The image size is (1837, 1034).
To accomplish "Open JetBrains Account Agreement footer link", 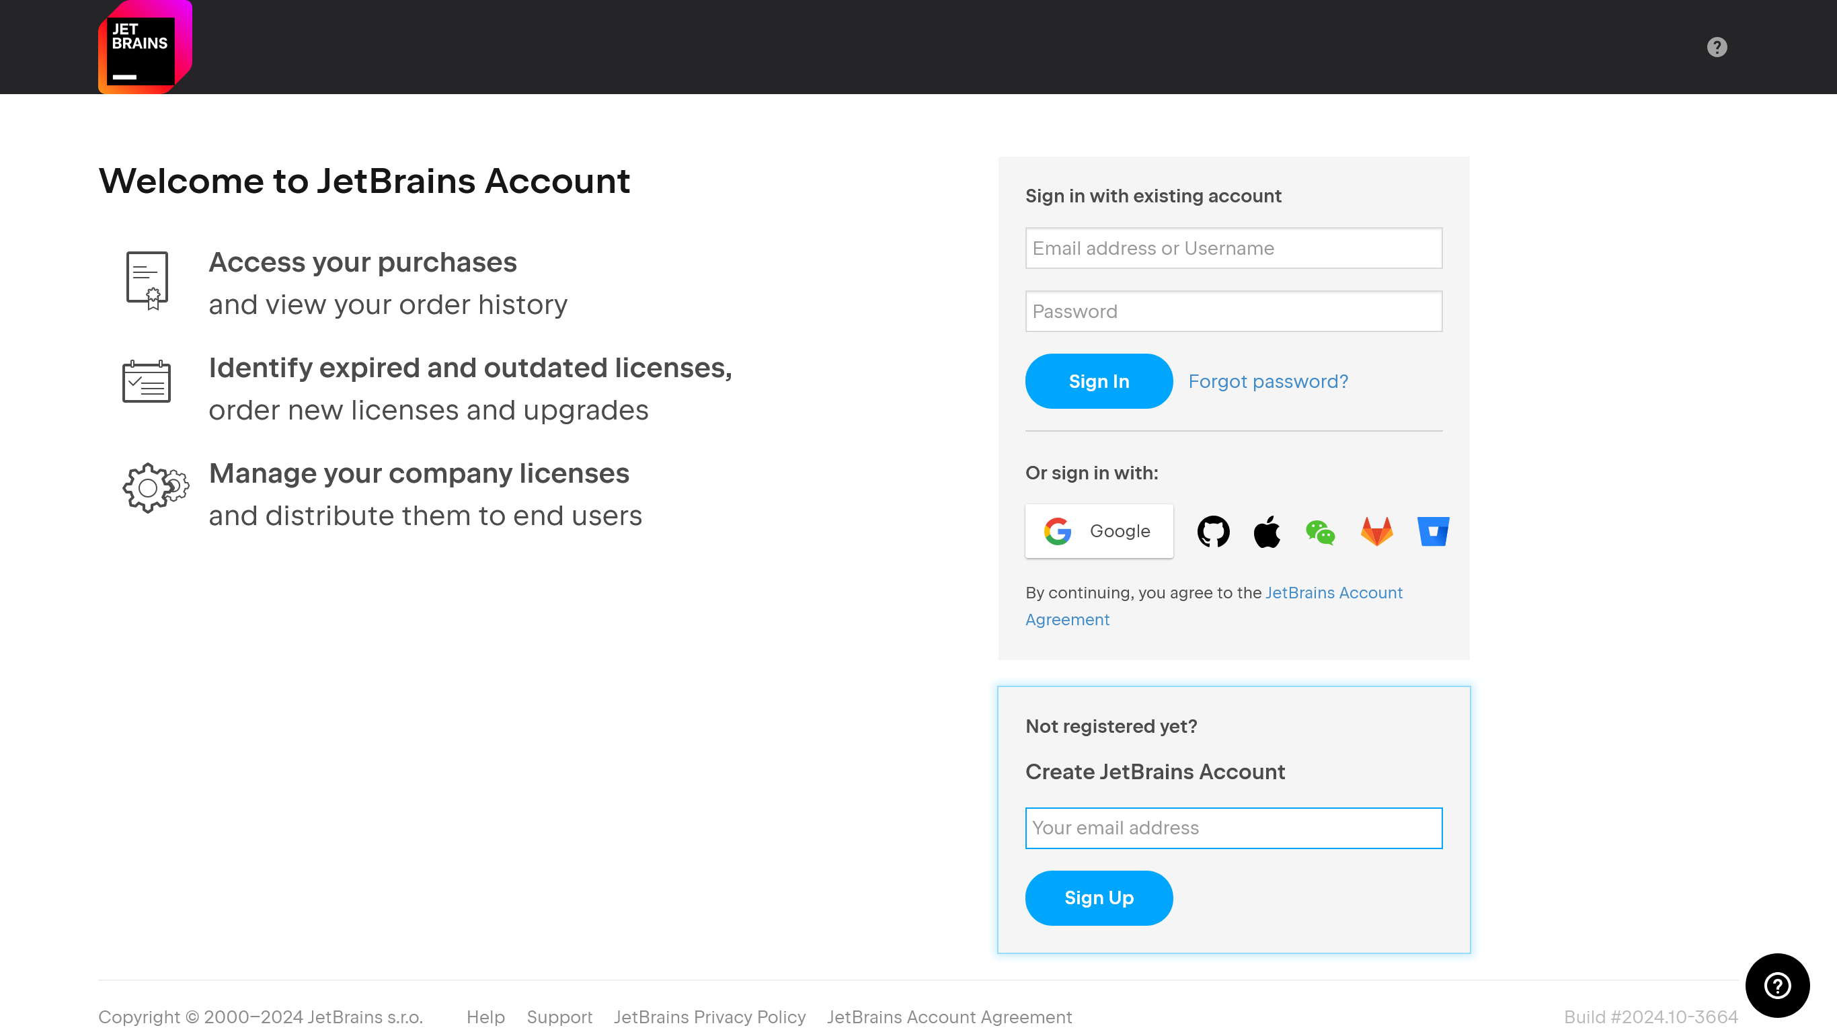I will [x=949, y=1017].
